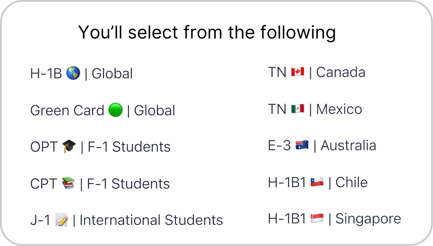The height and width of the screenshot is (246, 433).
Task: Click the Canadian flag icon
Action: point(298,72)
